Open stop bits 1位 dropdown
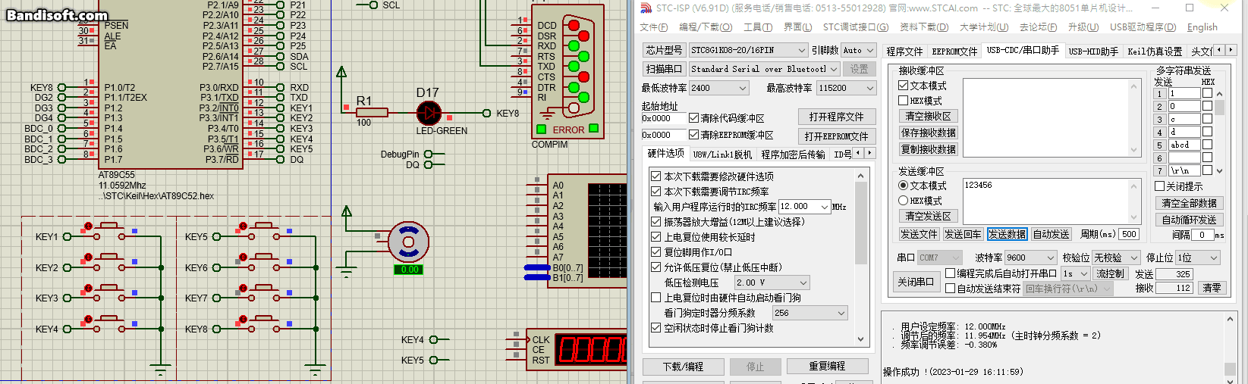This screenshot has width=1248, height=384. point(1198,258)
